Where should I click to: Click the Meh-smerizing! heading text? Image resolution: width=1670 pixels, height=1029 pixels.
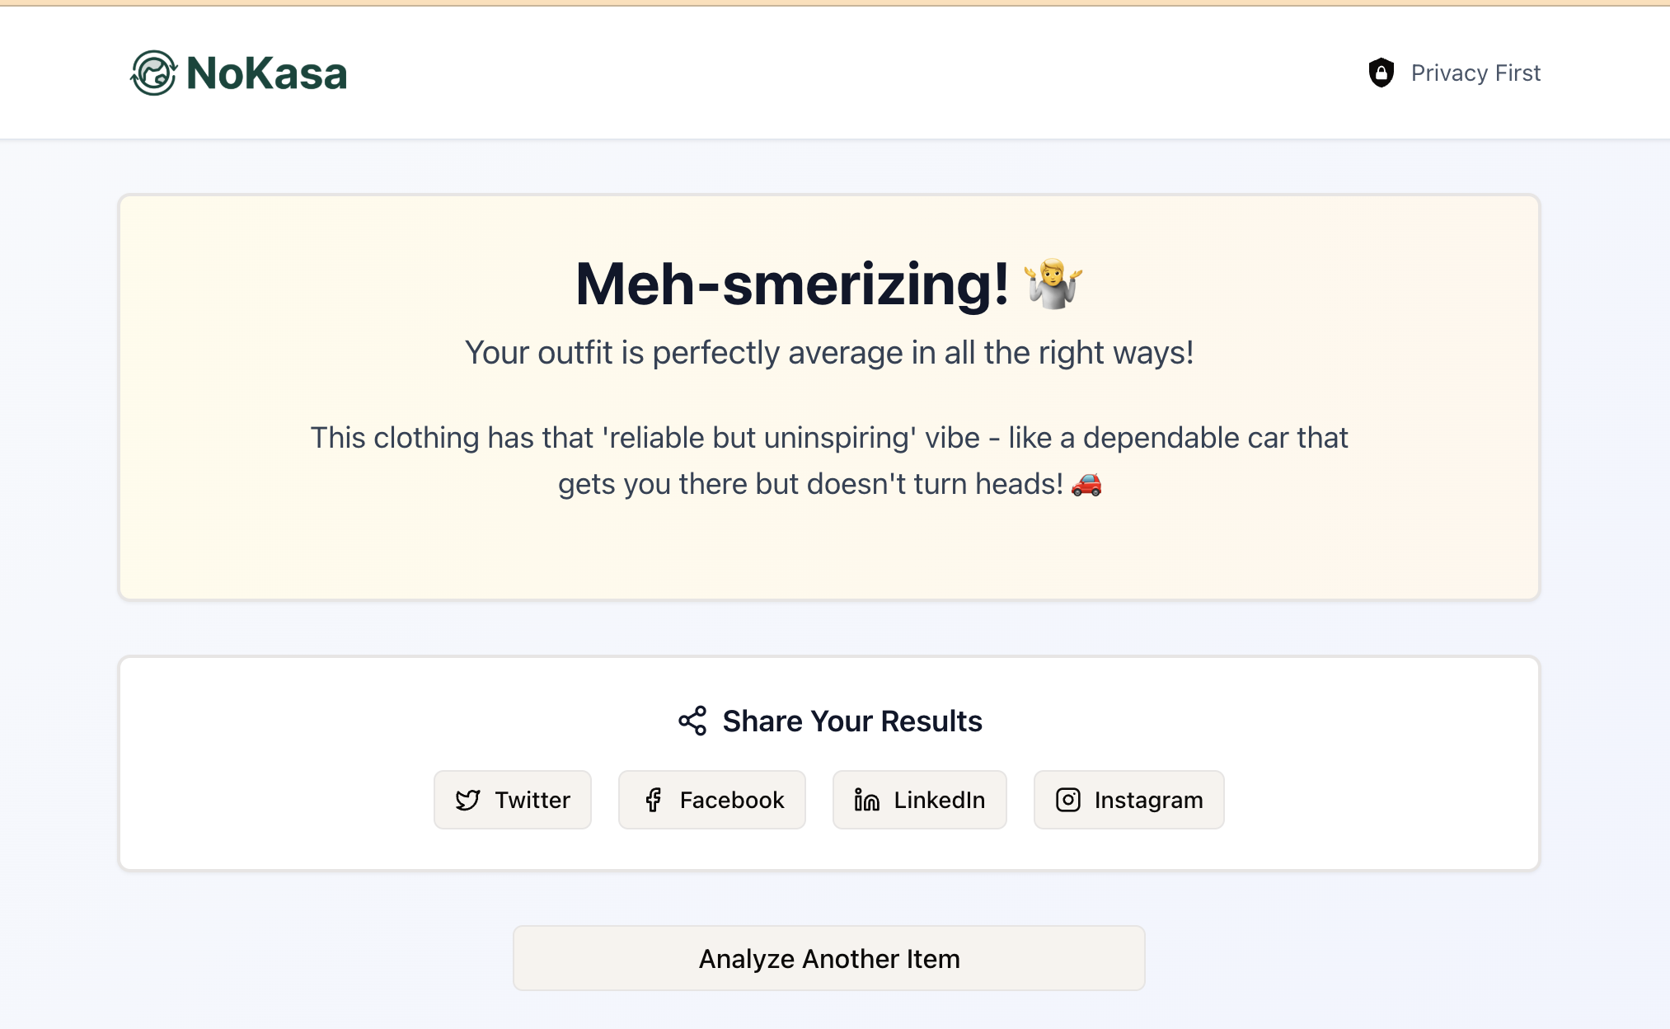(791, 284)
